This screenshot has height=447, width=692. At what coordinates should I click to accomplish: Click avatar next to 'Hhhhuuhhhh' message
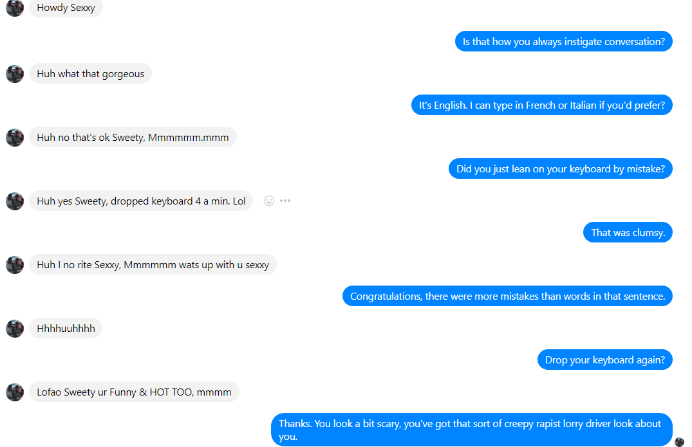tap(15, 329)
